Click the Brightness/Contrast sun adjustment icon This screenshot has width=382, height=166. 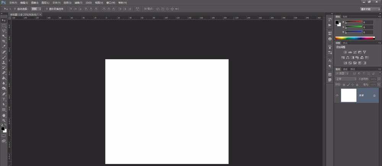click(x=345, y=52)
